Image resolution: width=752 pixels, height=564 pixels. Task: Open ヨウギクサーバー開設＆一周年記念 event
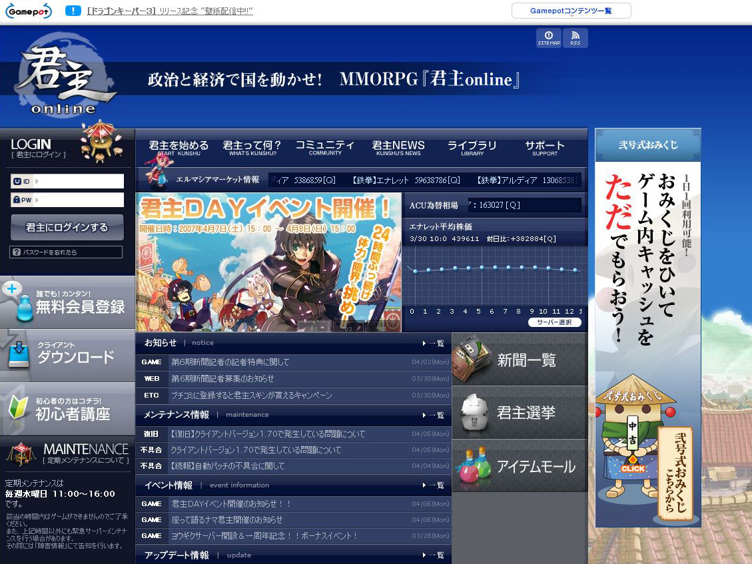(264, 536)
